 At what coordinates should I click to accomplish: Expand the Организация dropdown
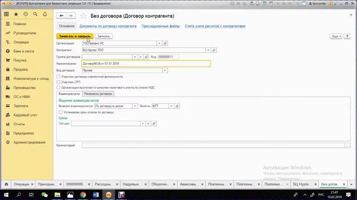pyautogui.click(x=159, y=43)
